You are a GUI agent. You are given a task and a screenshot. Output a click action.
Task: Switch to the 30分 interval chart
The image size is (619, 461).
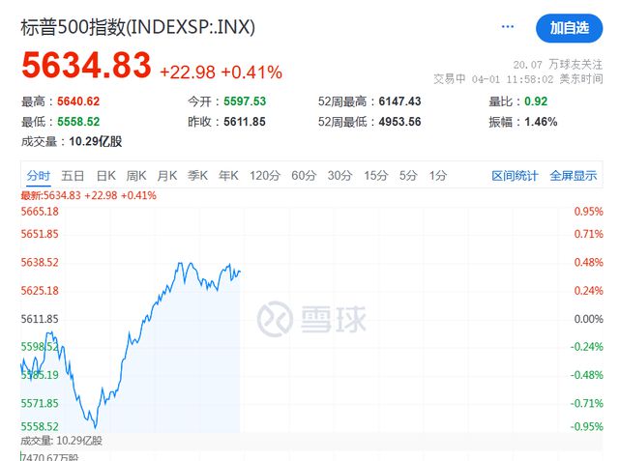(339, 176)
